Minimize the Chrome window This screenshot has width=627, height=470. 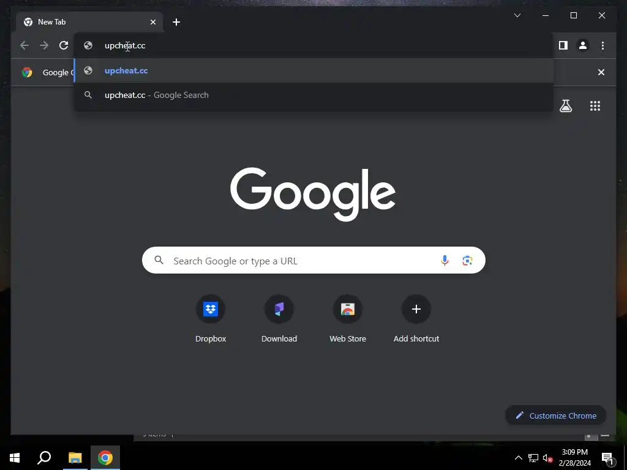[546, 15]
